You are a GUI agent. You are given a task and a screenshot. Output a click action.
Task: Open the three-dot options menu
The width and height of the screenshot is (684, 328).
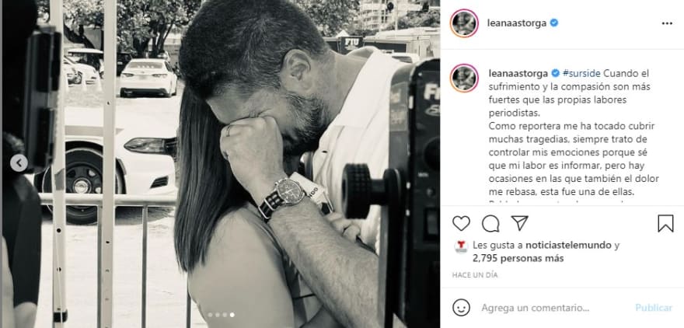(667, 23)
